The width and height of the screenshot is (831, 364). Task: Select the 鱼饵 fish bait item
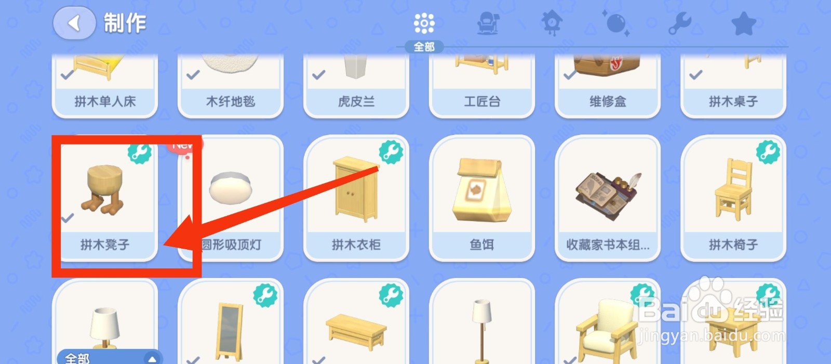[x=482, y=198]
